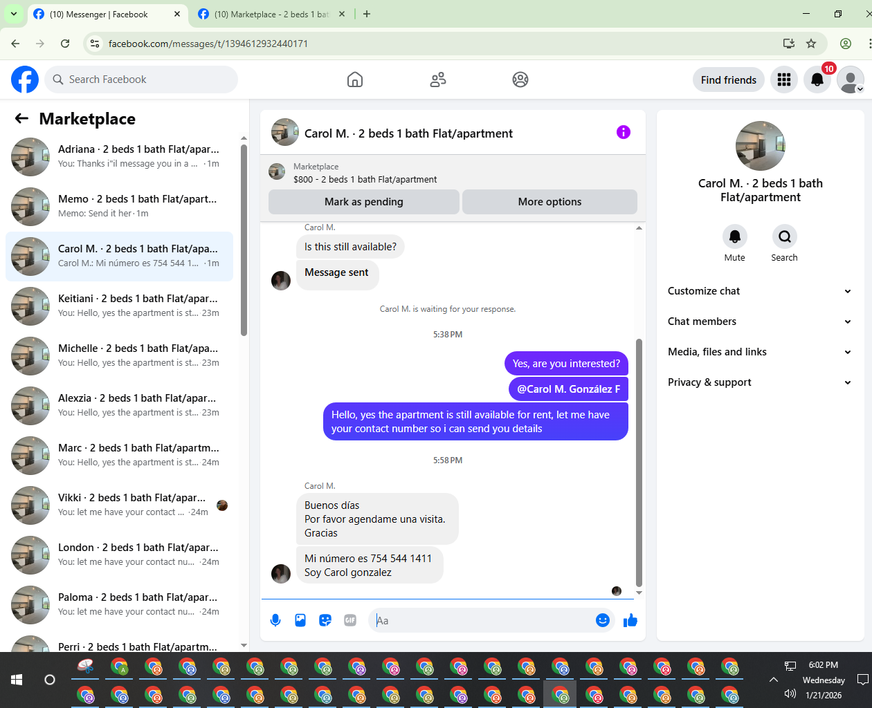This screenshot has height=708, width=872.
Task: Open taskbar clock showing 6:02 PM
Action: (824, 665)
